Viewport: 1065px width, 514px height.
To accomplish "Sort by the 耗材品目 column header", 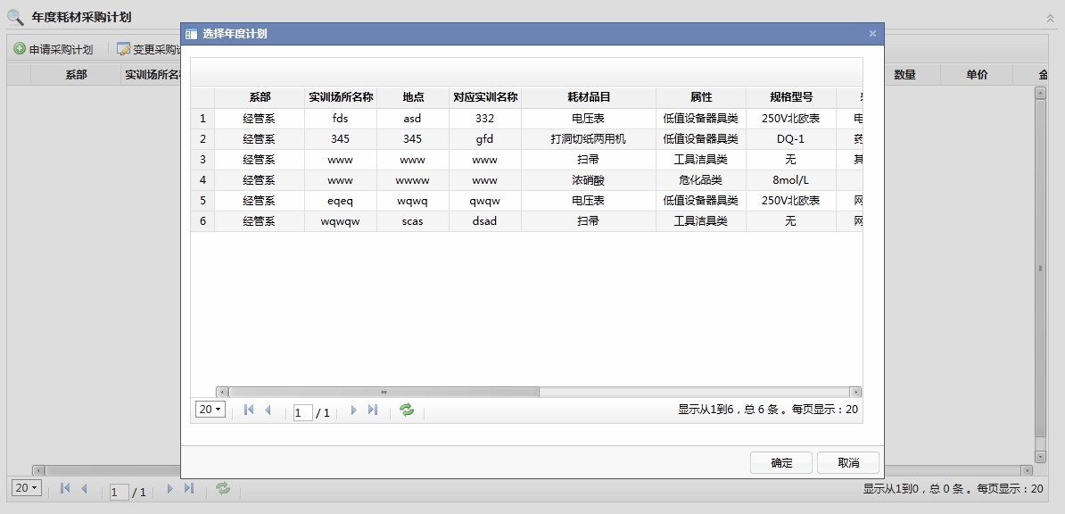I will tap(589, 97).
